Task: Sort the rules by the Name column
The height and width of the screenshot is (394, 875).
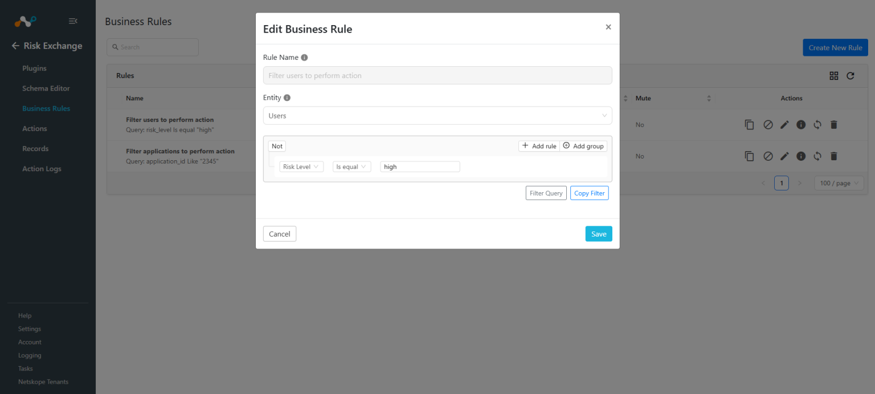Action: tap(134, 98)
